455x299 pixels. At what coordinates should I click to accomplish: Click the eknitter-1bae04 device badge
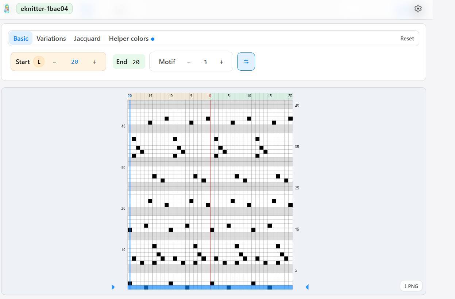pos(44,9)
